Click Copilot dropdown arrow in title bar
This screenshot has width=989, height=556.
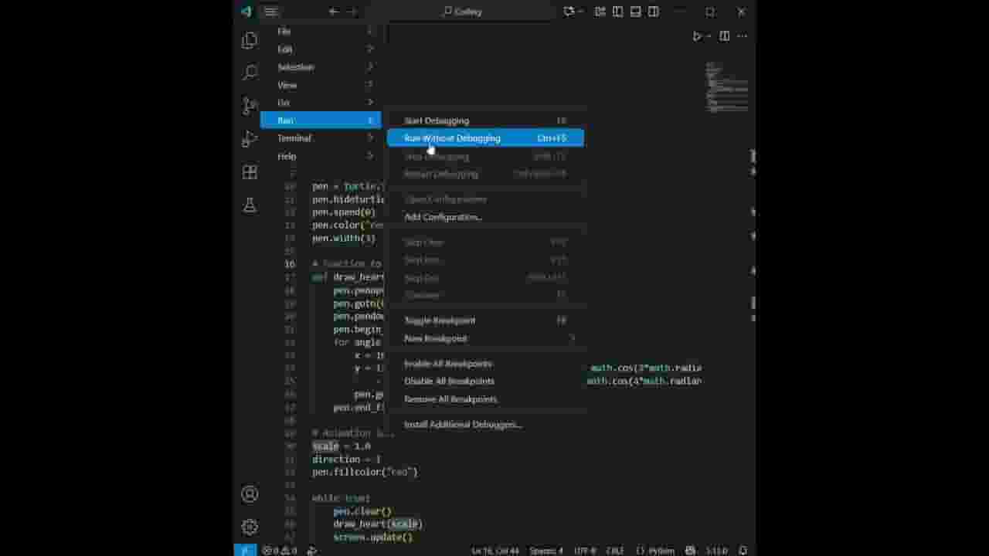(x=580, y=12)
